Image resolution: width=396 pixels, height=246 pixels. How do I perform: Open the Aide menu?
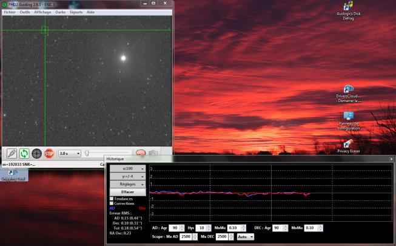tap(91, 12)
